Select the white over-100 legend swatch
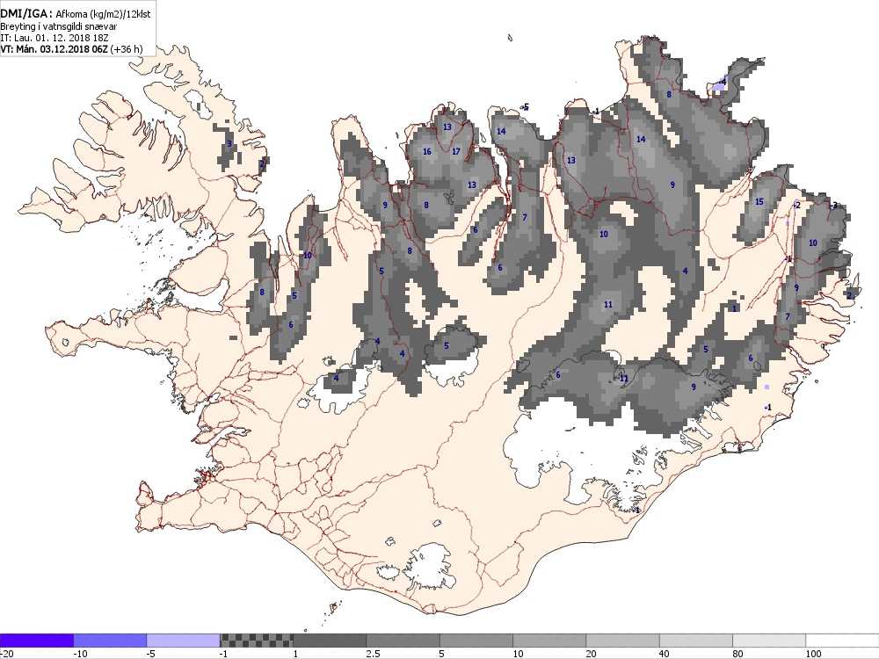Image resolution: width=879 pixels, height=659 pixels. pyautogui.click(x=843, y=641)
